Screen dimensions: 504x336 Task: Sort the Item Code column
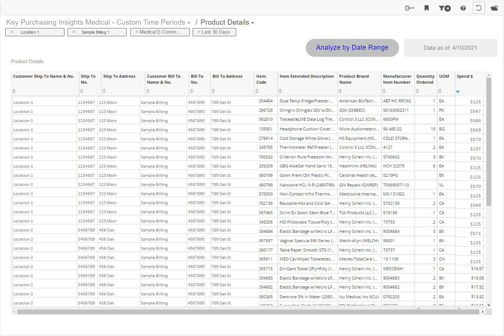pos(257,91)
